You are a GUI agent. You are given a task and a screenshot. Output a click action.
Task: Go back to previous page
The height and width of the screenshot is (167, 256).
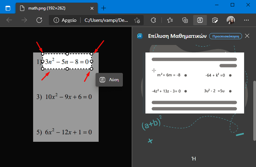click(x=9, y=20)
